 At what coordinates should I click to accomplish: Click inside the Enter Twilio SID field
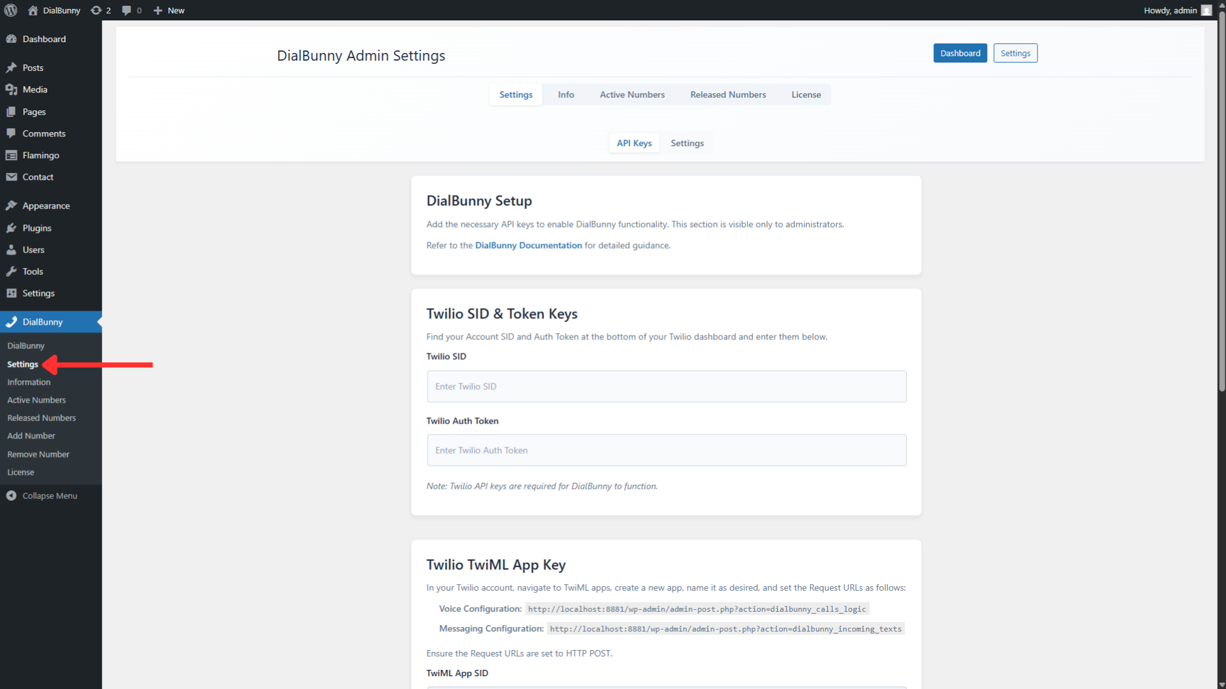(666, 386)
